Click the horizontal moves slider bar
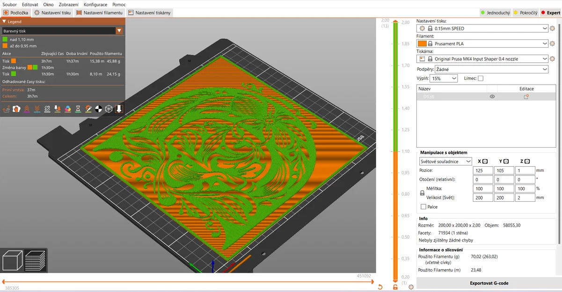This screenshot has height=292, width=562. pyautogui.click(x=187, y=282)
